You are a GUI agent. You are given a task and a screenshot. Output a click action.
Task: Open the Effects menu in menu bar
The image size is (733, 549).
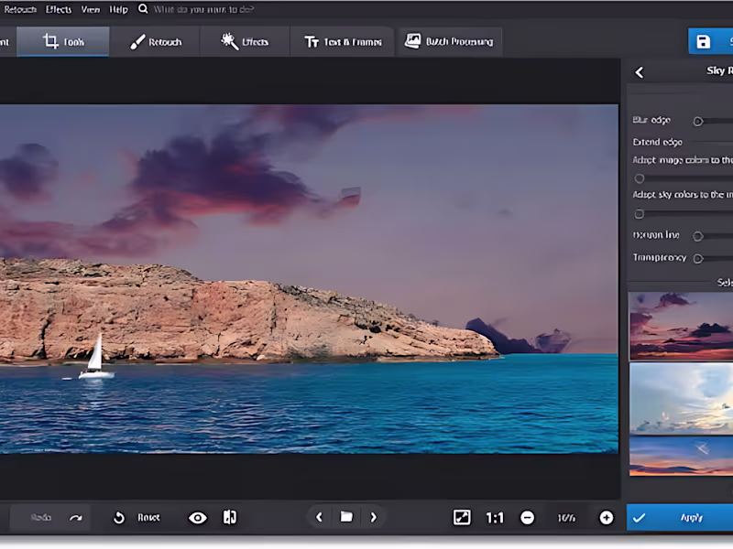pos(59,9)
